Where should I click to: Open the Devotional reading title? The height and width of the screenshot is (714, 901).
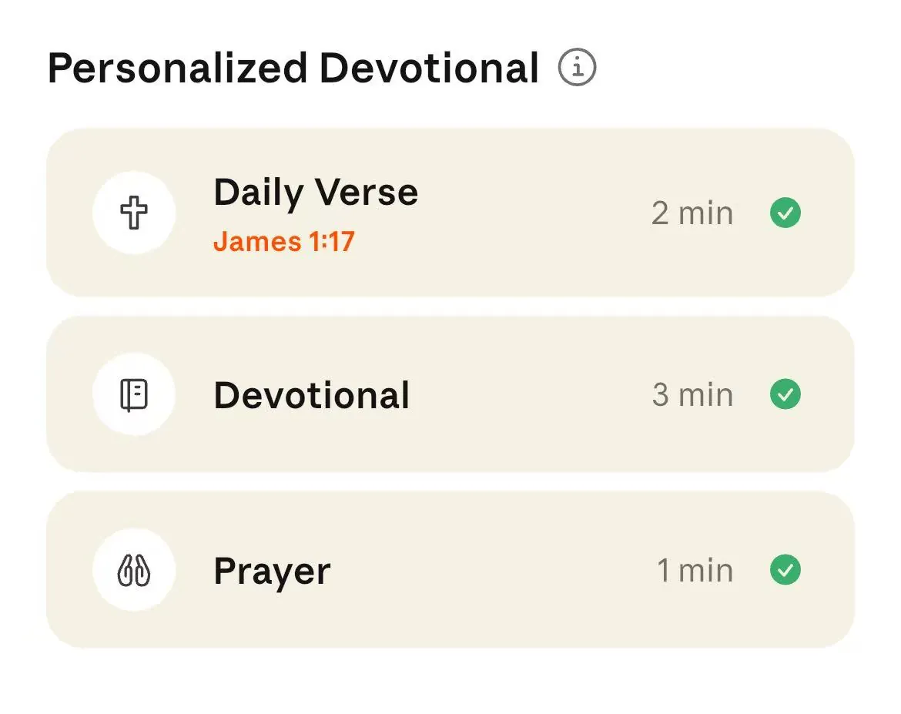311,396
